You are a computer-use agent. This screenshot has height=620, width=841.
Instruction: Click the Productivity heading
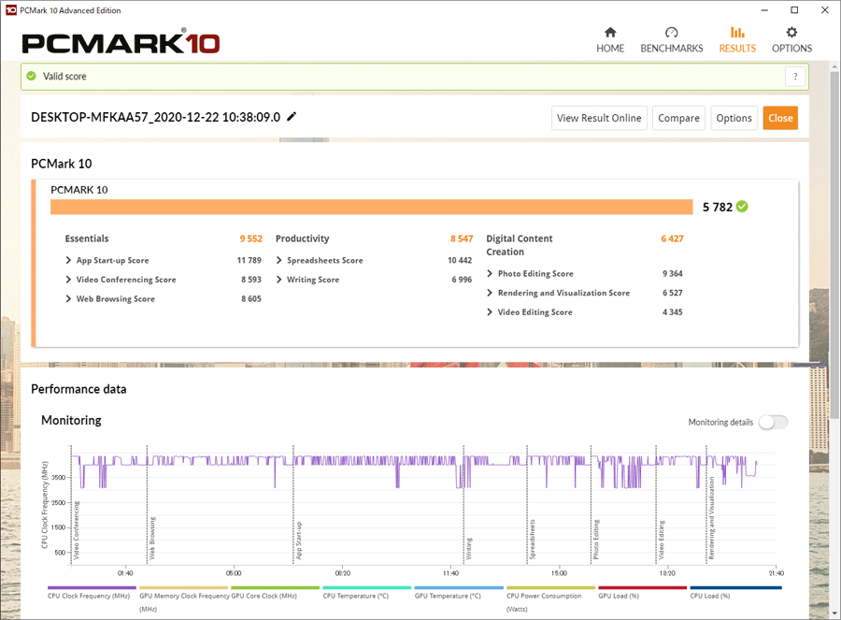tap(303, 238)
